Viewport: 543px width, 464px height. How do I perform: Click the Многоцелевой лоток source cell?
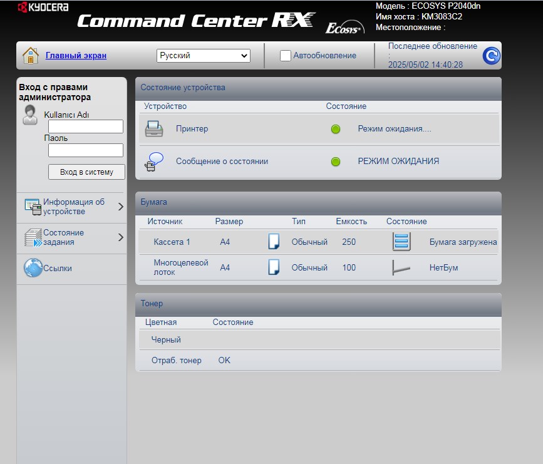(181, 267)
